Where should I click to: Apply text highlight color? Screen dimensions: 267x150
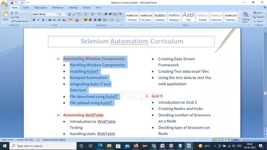(70, 20)
